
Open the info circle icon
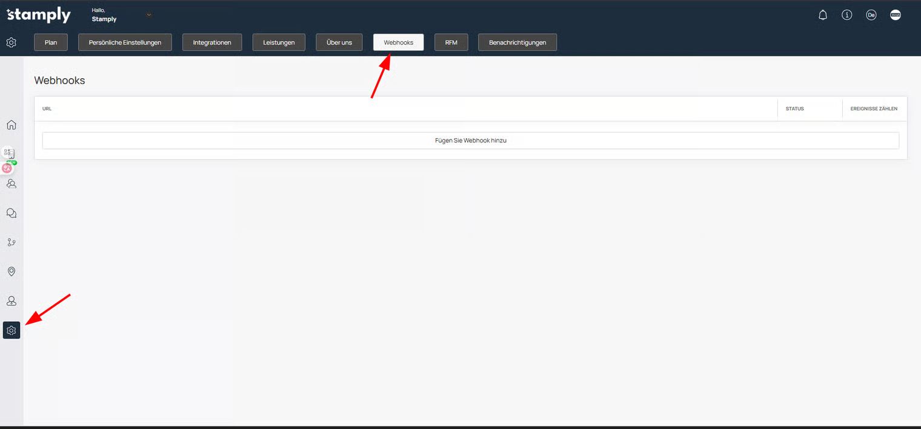847,15
